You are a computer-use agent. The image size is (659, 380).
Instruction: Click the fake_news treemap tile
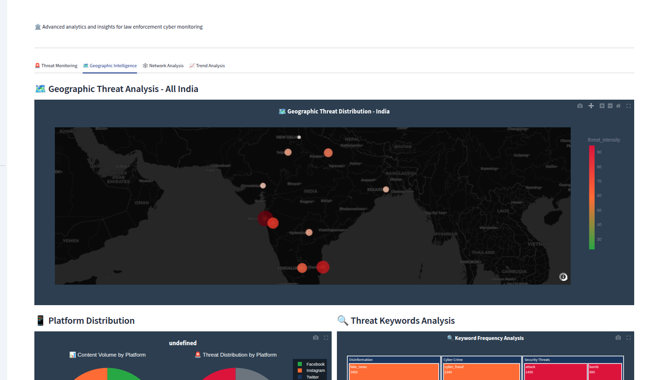click(394, 372)
